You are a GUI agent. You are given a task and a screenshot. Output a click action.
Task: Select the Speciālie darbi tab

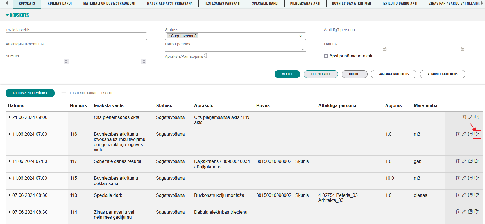coord(265,3)
